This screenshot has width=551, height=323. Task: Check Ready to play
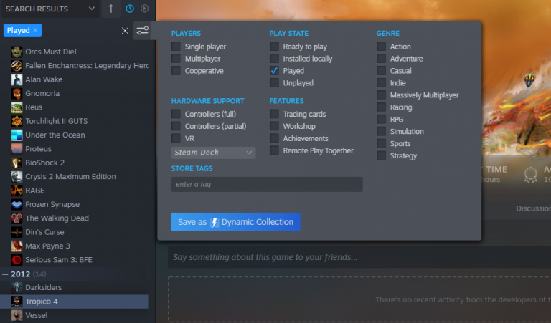click(274, 47)
